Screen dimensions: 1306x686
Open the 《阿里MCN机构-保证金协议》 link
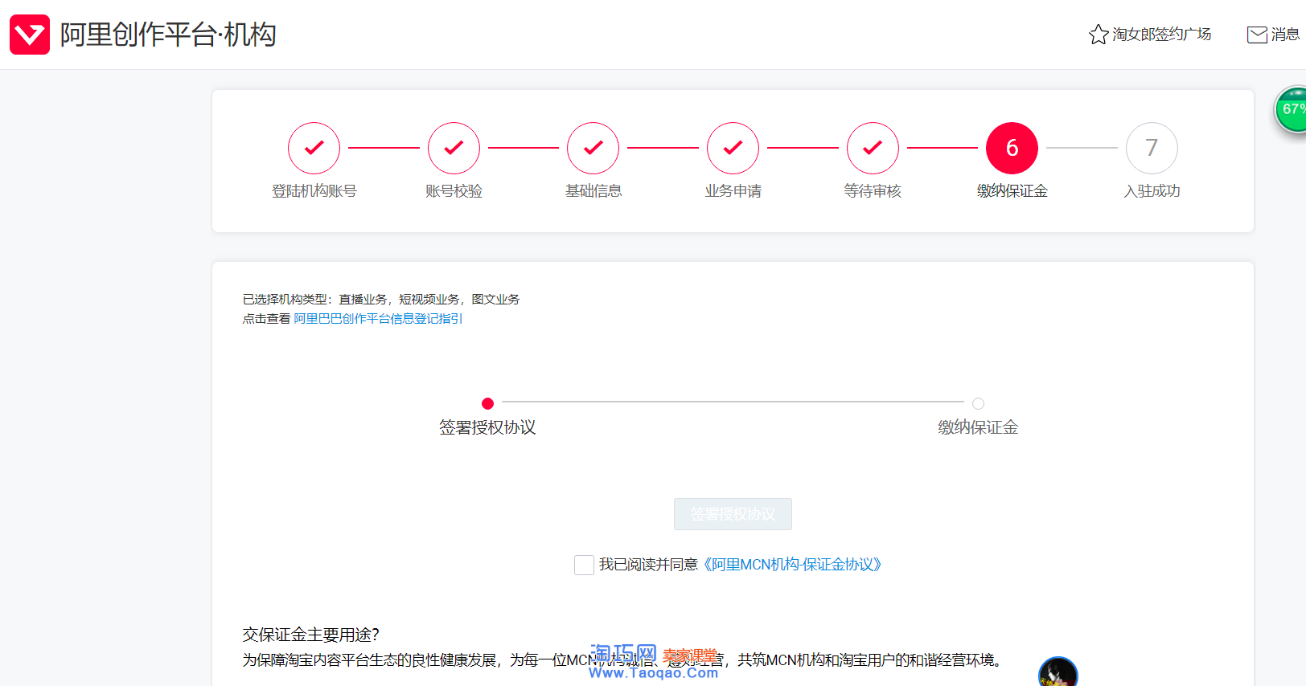pyautogui.click(x=792, y=565)
